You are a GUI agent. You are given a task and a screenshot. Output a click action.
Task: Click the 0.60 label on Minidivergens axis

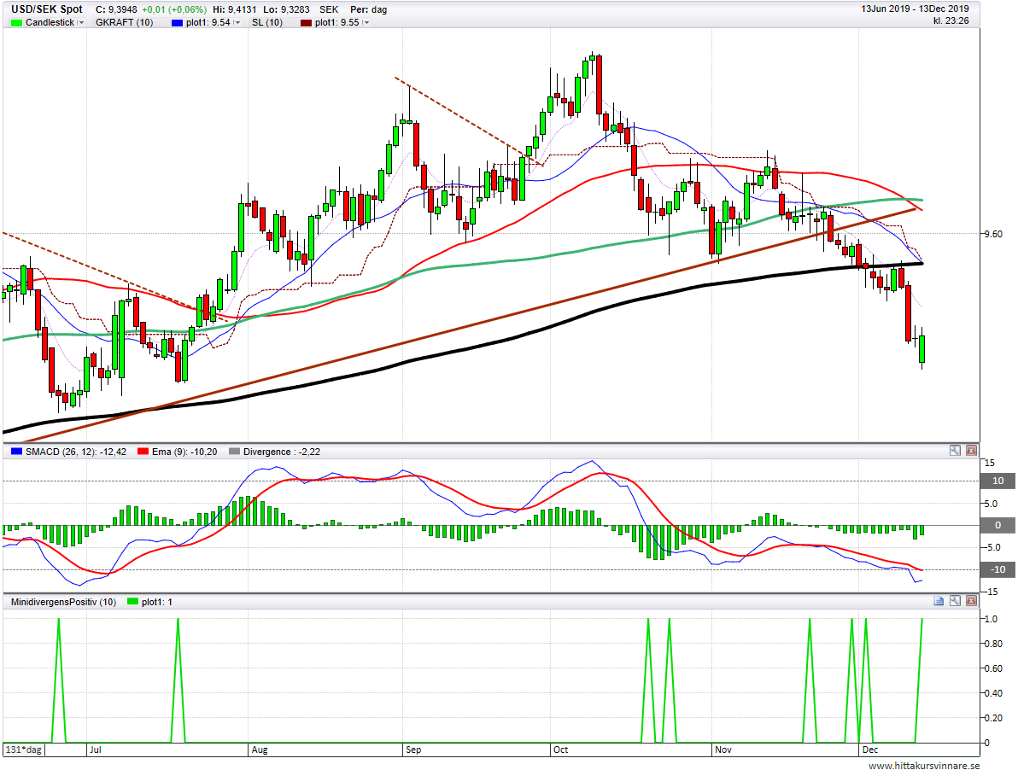(x=993, y=668)
